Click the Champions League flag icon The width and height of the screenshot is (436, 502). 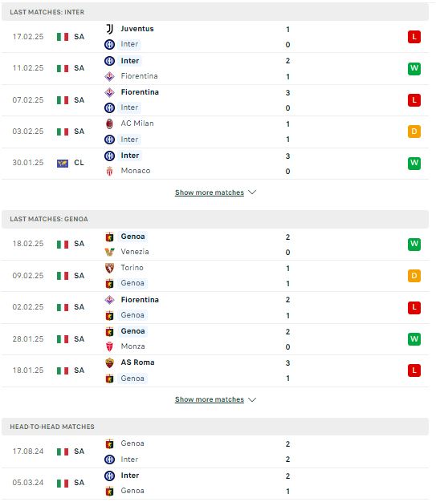click(63, 164)
